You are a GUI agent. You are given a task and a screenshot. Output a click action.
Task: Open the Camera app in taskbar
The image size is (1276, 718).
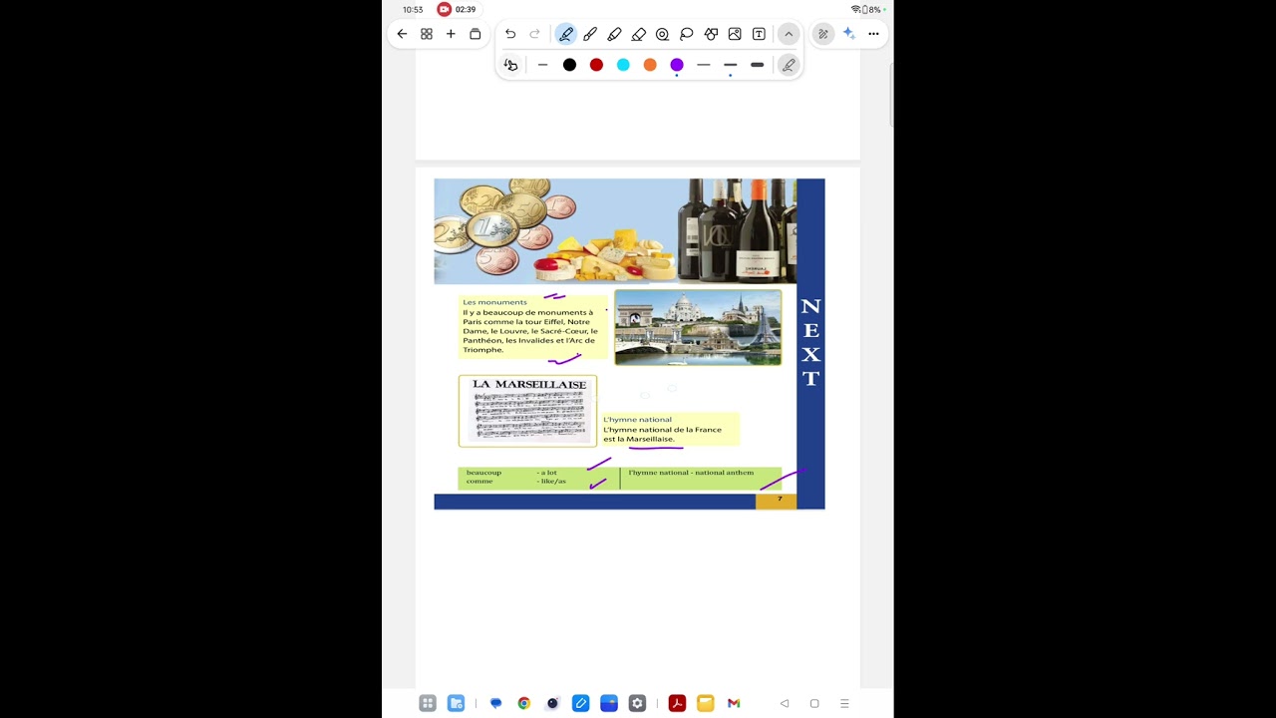point(552,703)
